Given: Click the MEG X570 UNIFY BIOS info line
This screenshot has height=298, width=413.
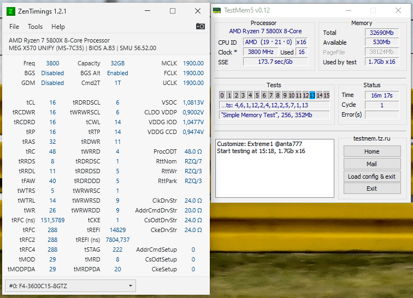Looking at the screenshot, I should [x=82, y=48].
